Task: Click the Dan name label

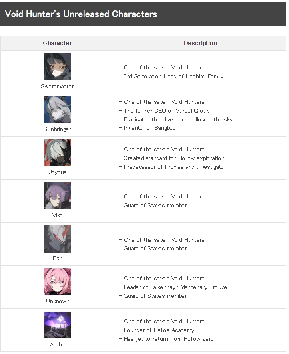Action: point(58,258)
